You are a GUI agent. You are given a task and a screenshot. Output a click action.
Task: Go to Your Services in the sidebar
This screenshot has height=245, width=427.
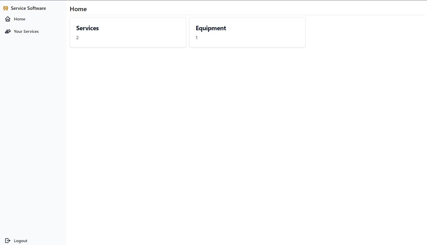coord(26,32)
